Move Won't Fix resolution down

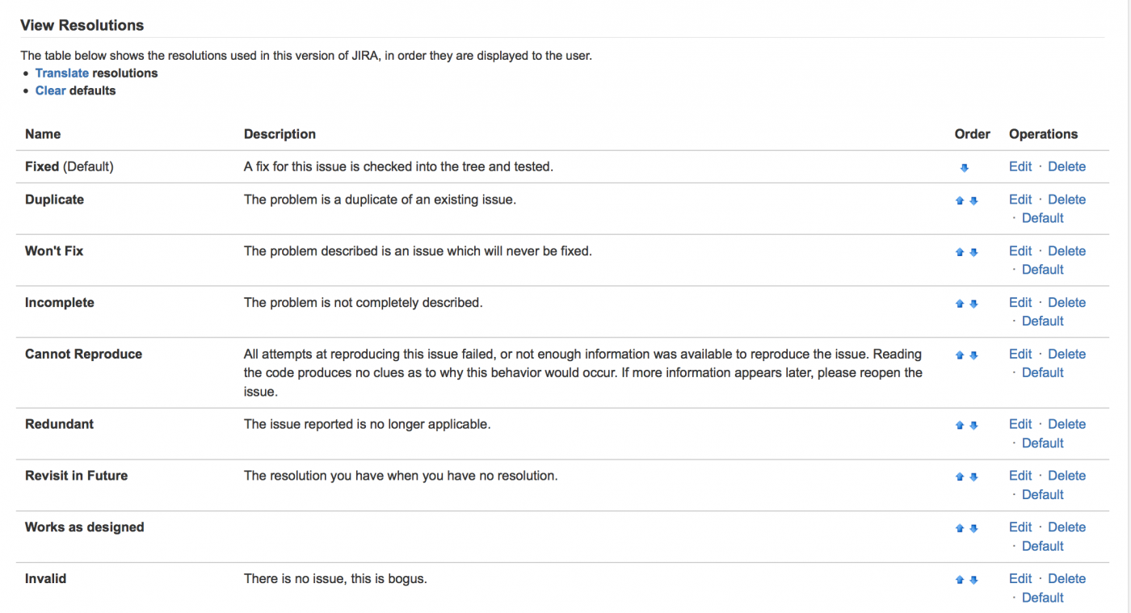coord(973,253)
